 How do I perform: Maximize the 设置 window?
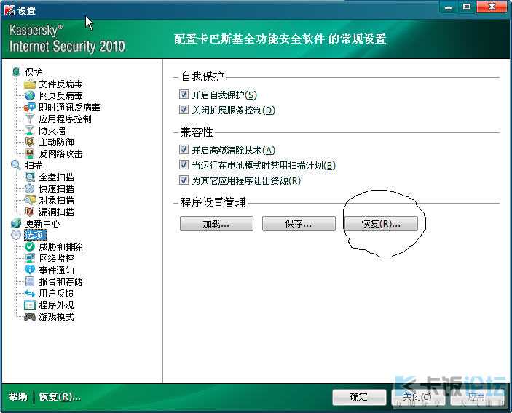tap(467, 7)
